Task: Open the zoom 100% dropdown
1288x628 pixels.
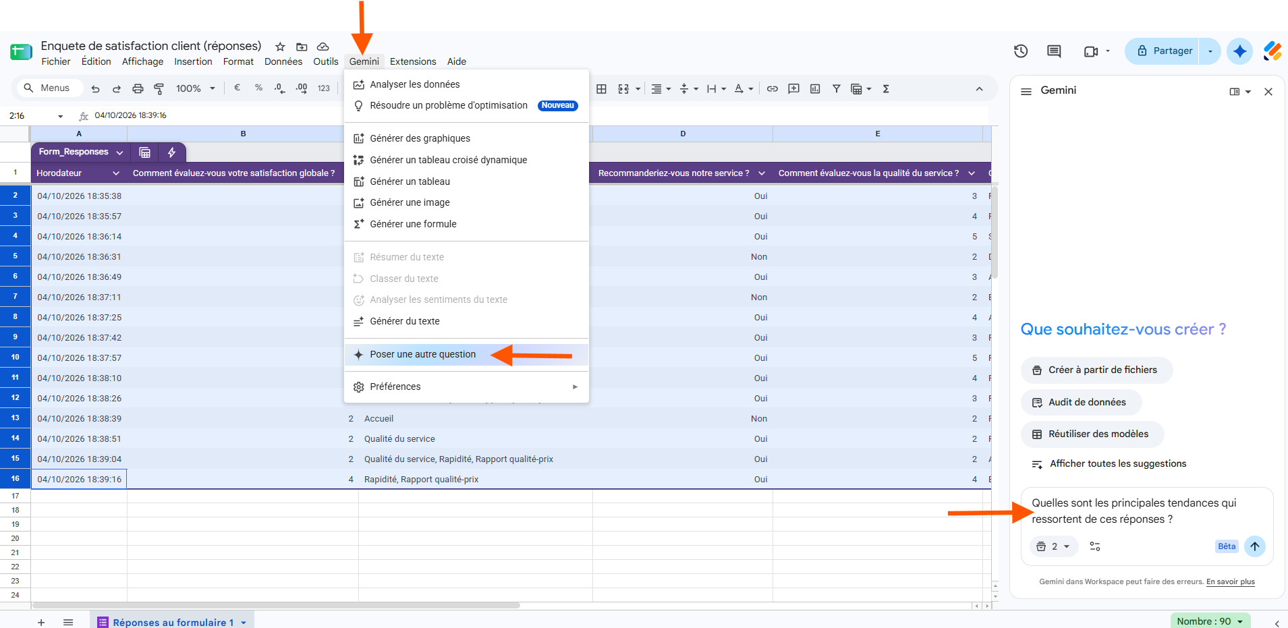Action: [196, 88]
